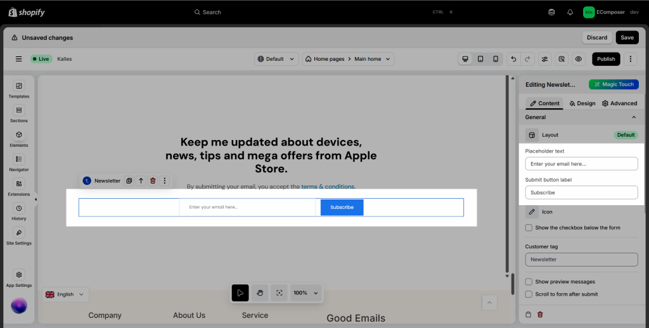Click the undo arrow icon

513,59
